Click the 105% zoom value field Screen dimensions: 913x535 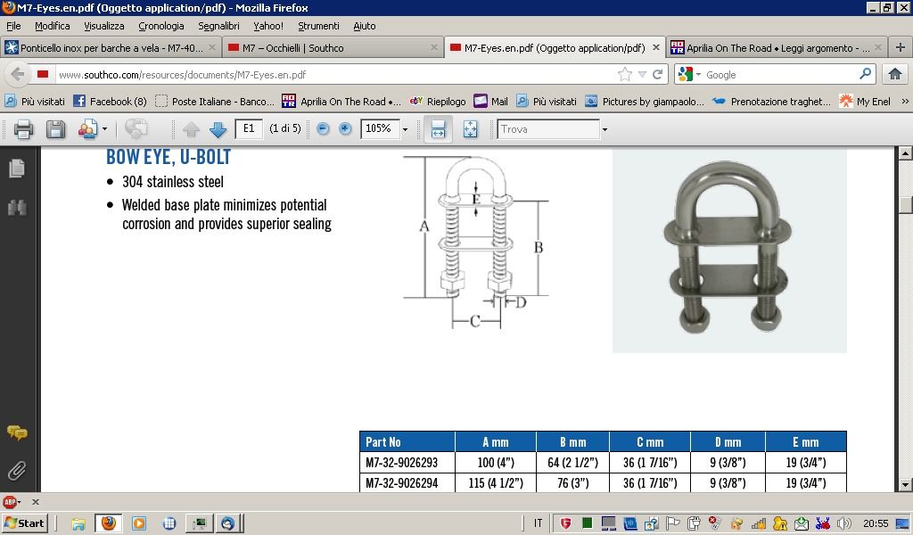click(x=380, y=128)
